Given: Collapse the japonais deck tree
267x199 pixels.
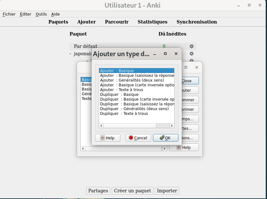Looking at the screenshot, I should [x=70, y=54].
